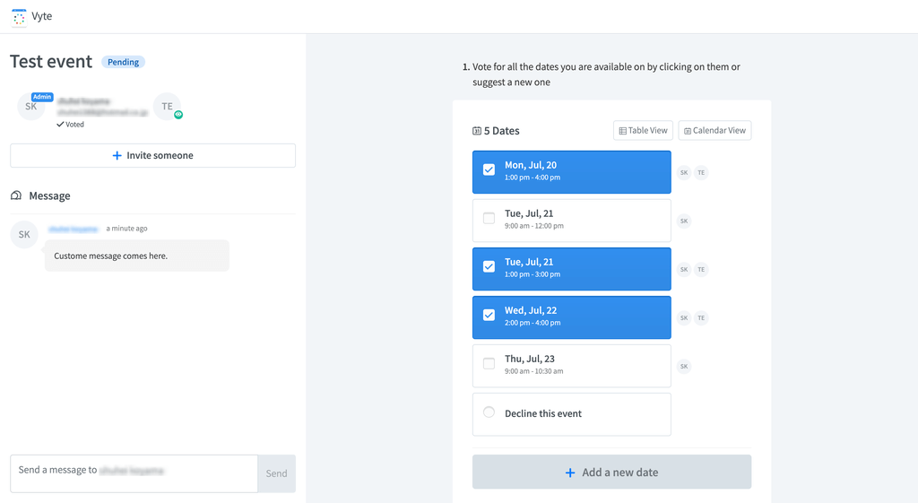Viewport: 918px width, 503px height.
Task: Select the Decline this event radio button
Action: (489, 412)
